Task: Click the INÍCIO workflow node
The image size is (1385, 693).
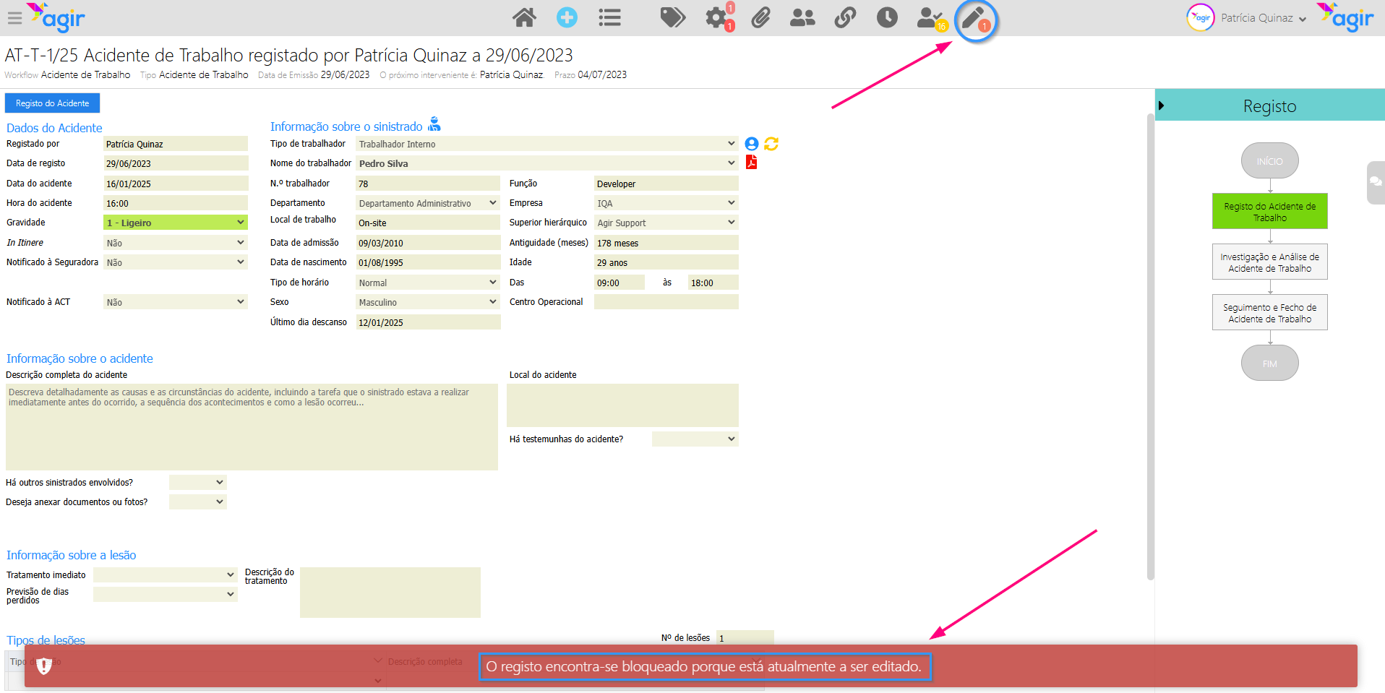Action: tap(1269, 160)
